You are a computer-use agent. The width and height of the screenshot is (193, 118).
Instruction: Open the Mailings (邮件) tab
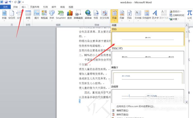click(x=54, y=7)
